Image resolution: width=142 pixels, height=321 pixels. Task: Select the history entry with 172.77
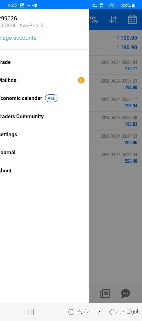116,65
